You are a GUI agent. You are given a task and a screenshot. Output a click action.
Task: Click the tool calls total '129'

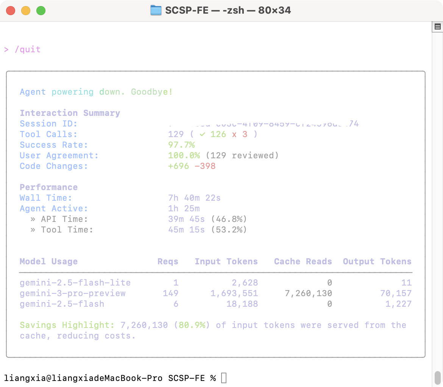pyautogui.click(x=176, y=134)
